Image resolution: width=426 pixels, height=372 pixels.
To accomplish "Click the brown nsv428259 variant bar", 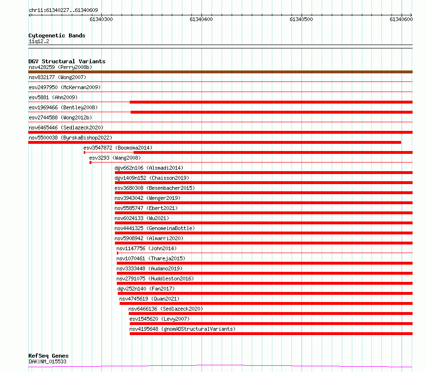I will (x=220, y=72).
